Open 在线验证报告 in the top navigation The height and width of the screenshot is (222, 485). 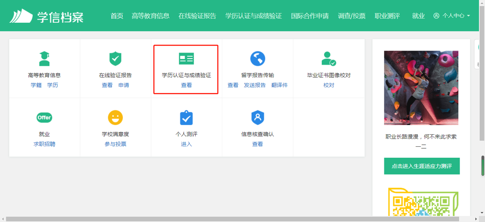click(x=197, y=16)
